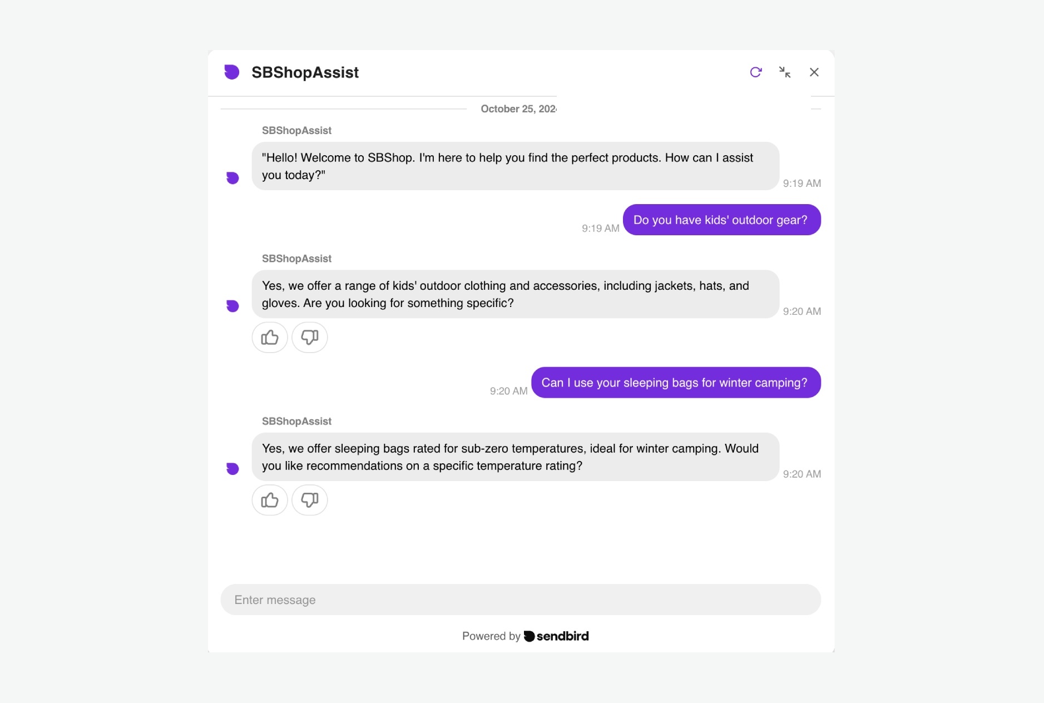The height and width of the screenshot is (703, 1044).
Task: Click the 9:20 AM timestamp of the last reply
Action: pos(801,474)
